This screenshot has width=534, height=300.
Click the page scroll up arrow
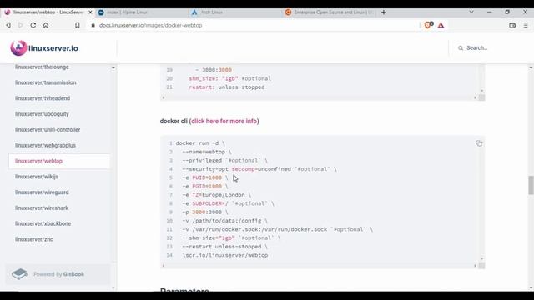pyautogui.click(x=531, y=67)
